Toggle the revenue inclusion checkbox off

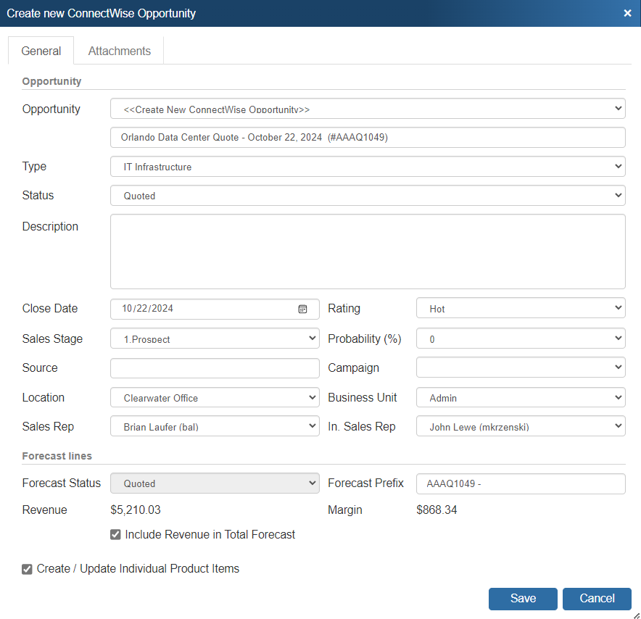pyautogui.click(x=115, y=534)
